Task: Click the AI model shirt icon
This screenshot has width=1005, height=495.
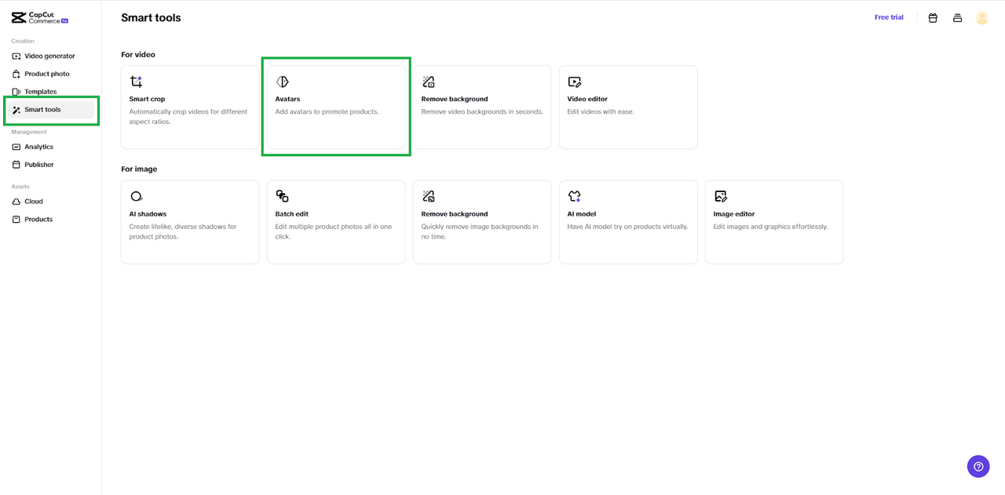Action: (575, 196)
